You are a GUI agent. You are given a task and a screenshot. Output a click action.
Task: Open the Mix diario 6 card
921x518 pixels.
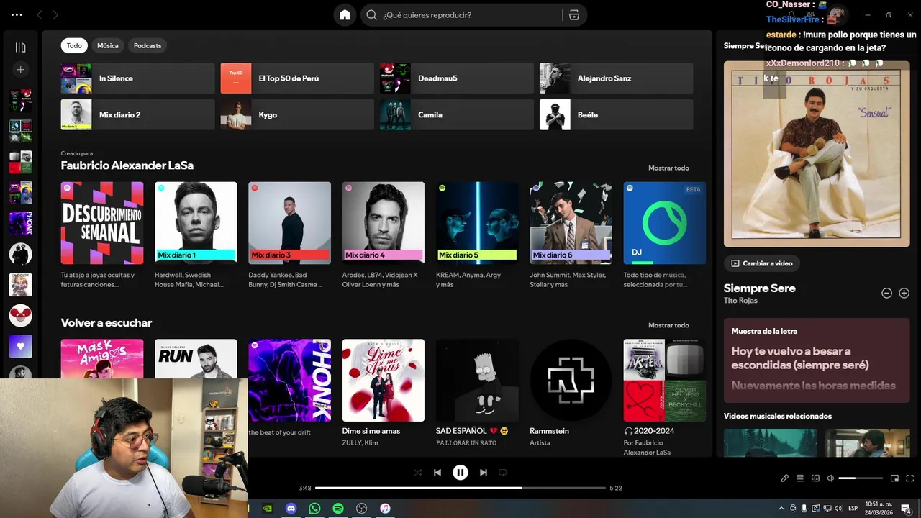(x=571, y=235)
